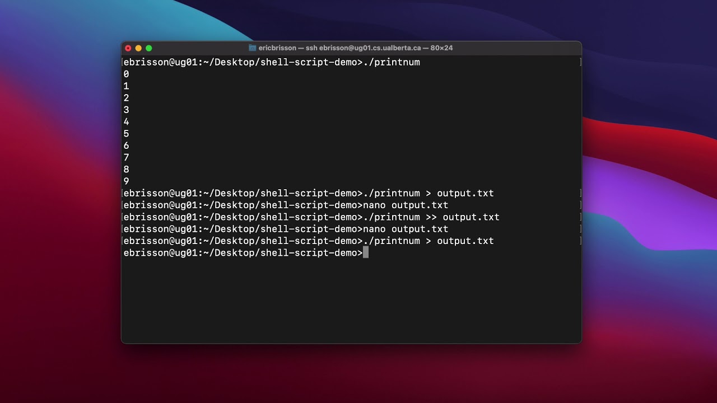Click the output line "3"

coord(126,110)
